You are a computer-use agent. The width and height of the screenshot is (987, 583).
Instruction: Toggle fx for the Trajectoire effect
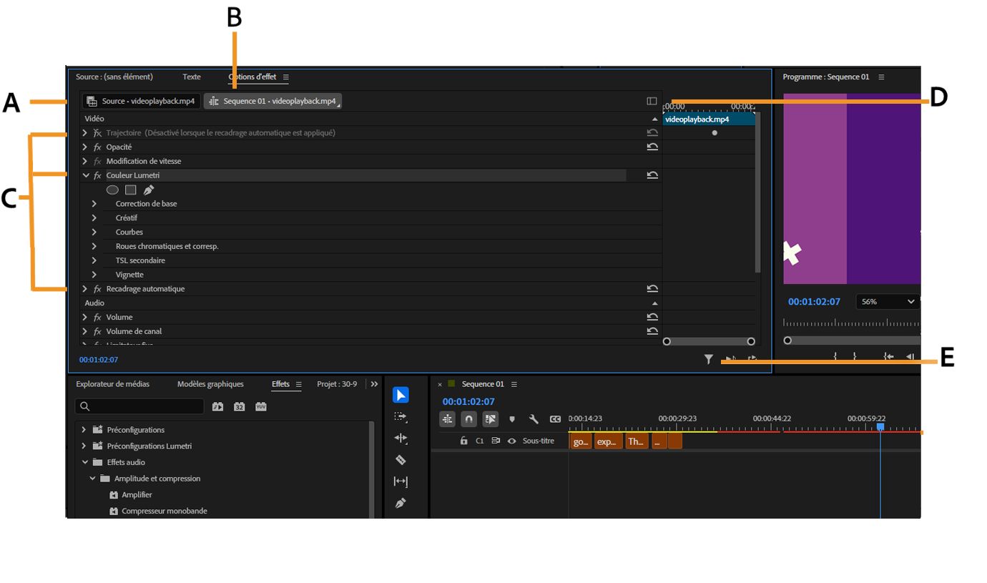pos(98,133)
